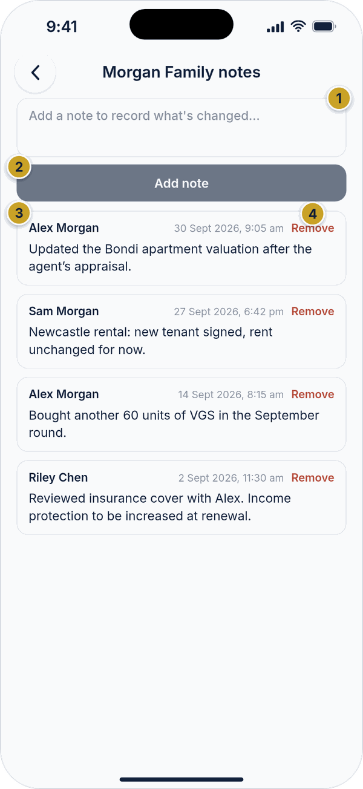
Task: Remove Sam Morgan's Newcastle rental note
Action: pos(313,311)
